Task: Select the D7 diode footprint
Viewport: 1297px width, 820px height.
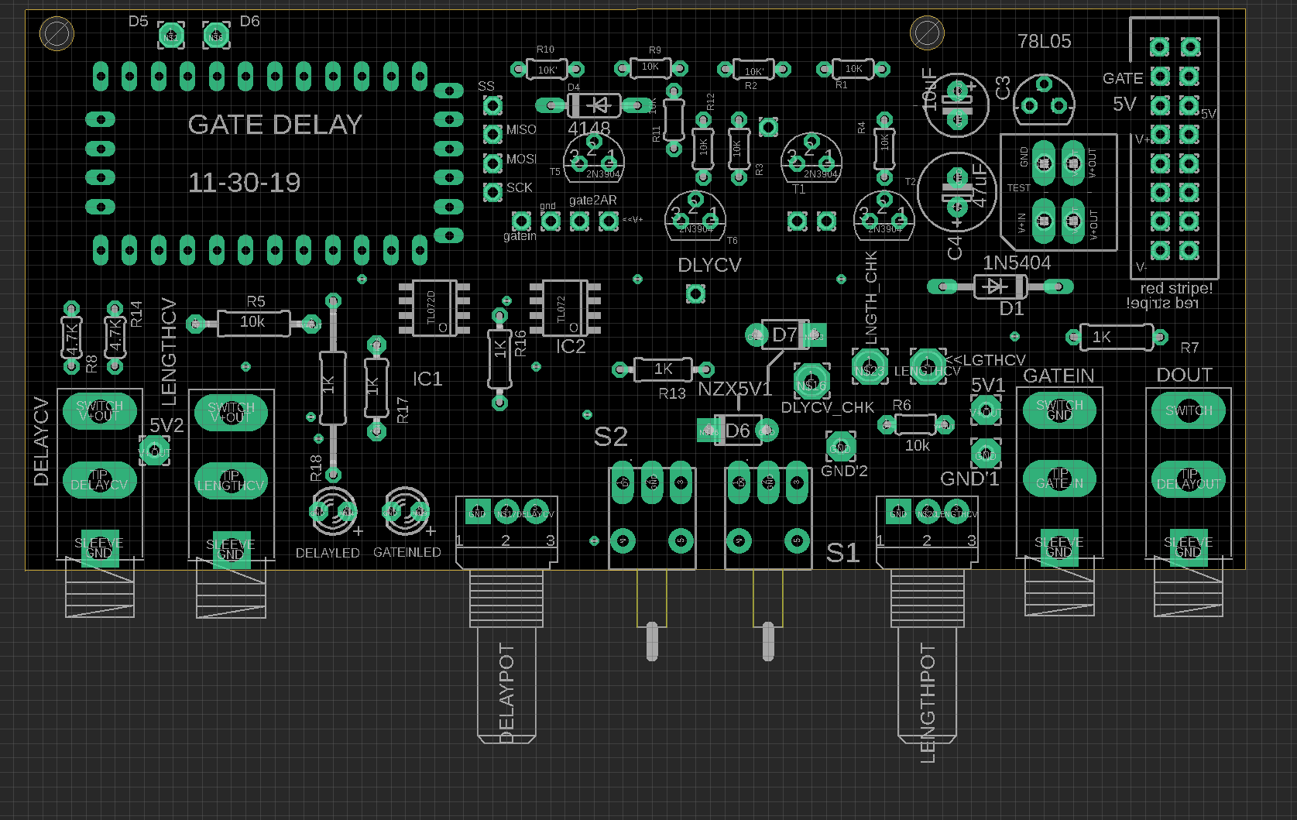Action: (x=784, y=335)
